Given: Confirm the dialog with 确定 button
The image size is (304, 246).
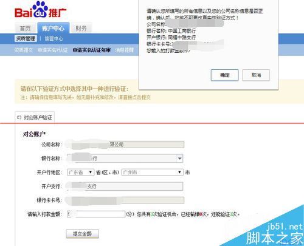Looking at the screenshot, I should (224, 75).
